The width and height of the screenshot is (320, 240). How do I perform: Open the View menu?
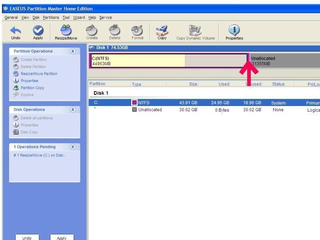(x=25, y=18)
